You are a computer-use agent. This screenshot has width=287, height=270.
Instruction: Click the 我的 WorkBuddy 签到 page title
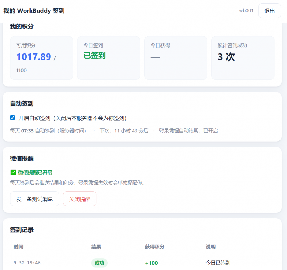pyautogui.click(x=34, y=11)
